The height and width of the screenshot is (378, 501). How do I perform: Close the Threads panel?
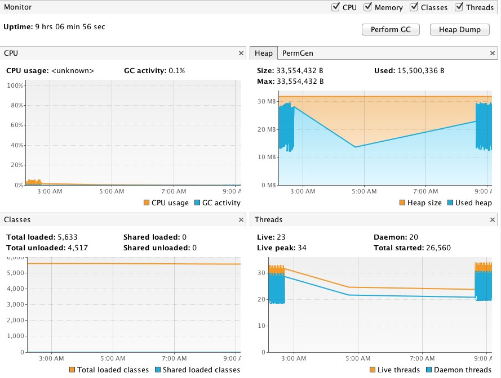493,220
